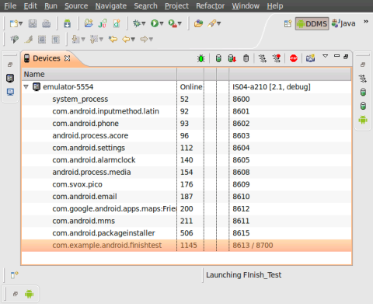
Task: Click the Print toolbar icon
Action: tap(47, 23)
